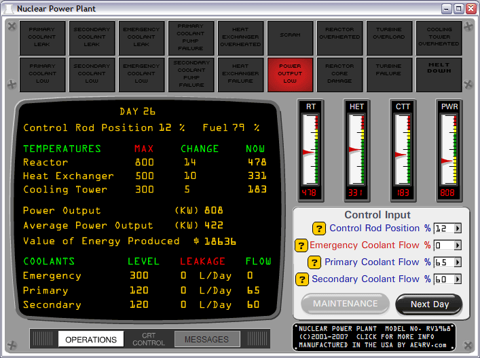Select the Emergency Coolant Low indicator

[x=141, y=75]
